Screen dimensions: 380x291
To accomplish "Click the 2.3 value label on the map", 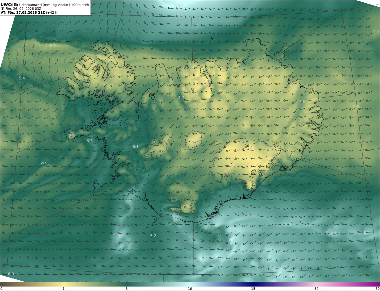I will point(53,46).
